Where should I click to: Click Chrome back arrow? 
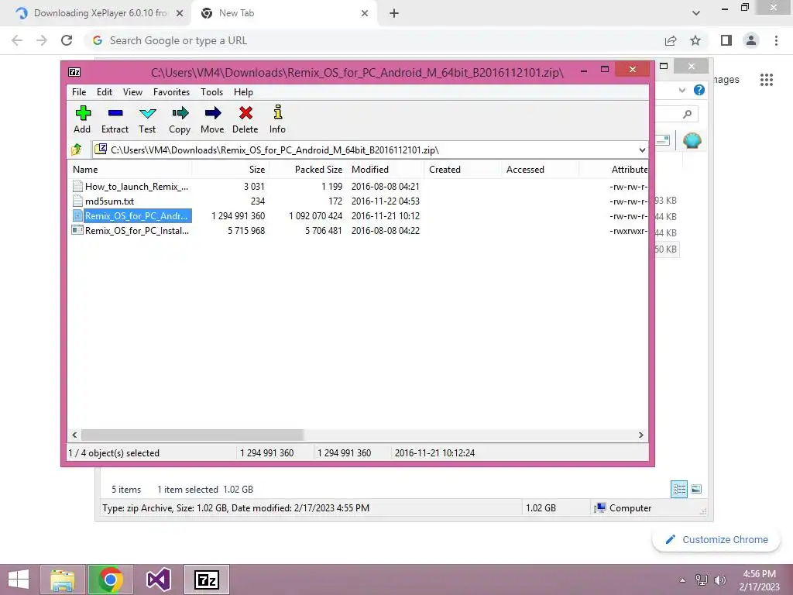pos(17,40)
